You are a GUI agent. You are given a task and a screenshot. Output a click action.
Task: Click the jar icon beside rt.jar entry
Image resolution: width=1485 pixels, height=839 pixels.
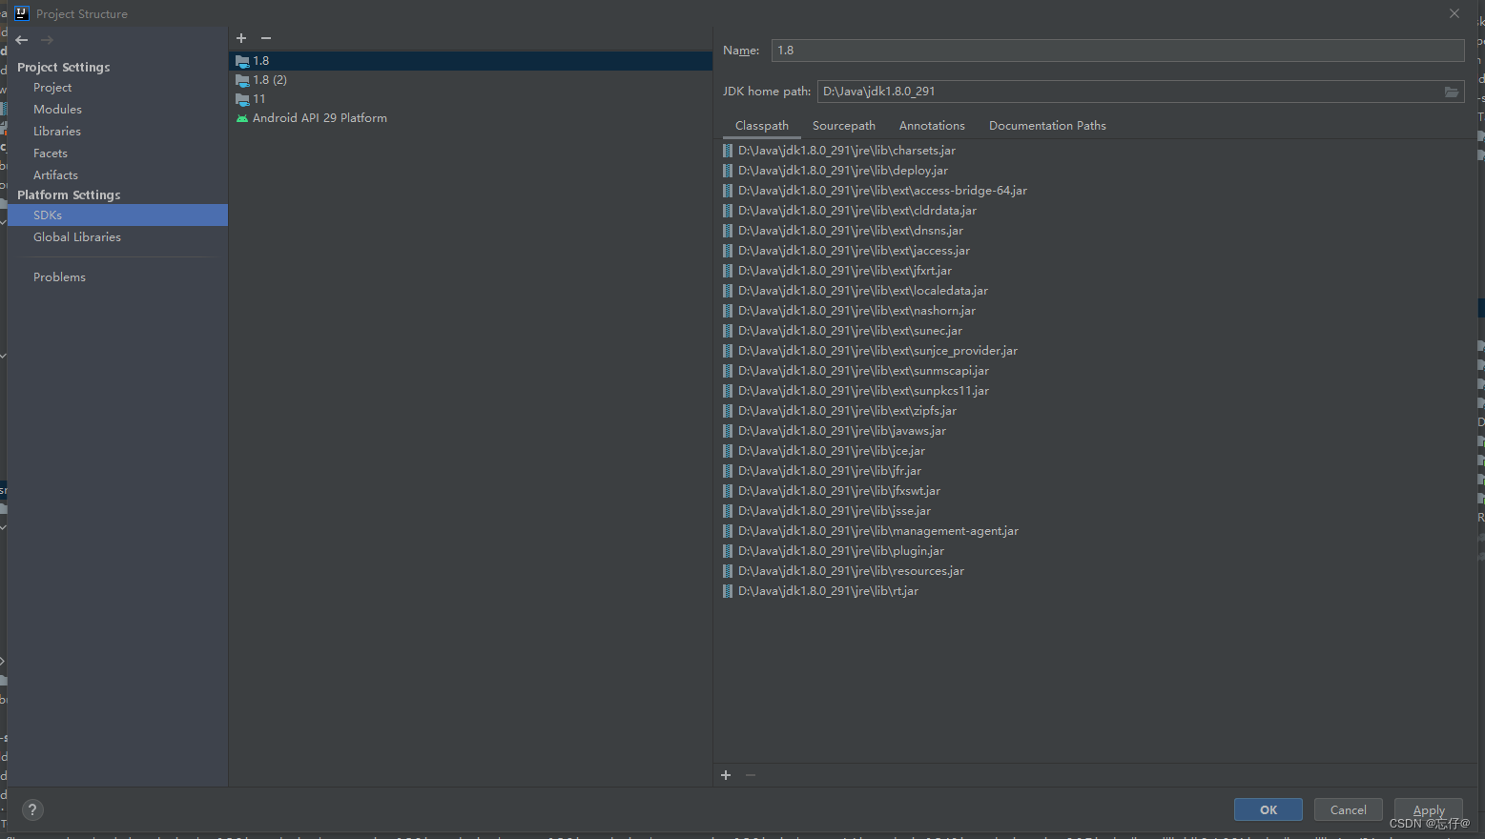pos(727,590)
